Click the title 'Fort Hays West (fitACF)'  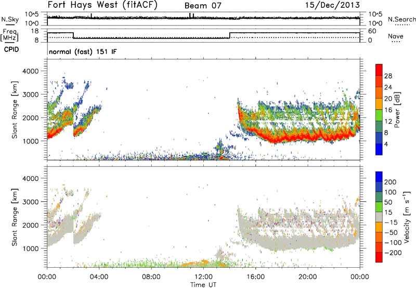[102, 5]
